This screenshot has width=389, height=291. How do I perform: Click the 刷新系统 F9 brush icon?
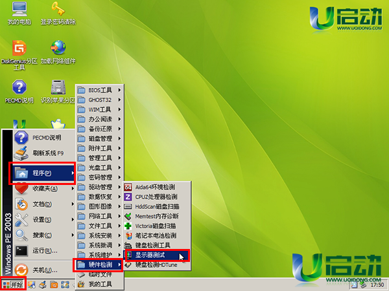coord(21,153)
